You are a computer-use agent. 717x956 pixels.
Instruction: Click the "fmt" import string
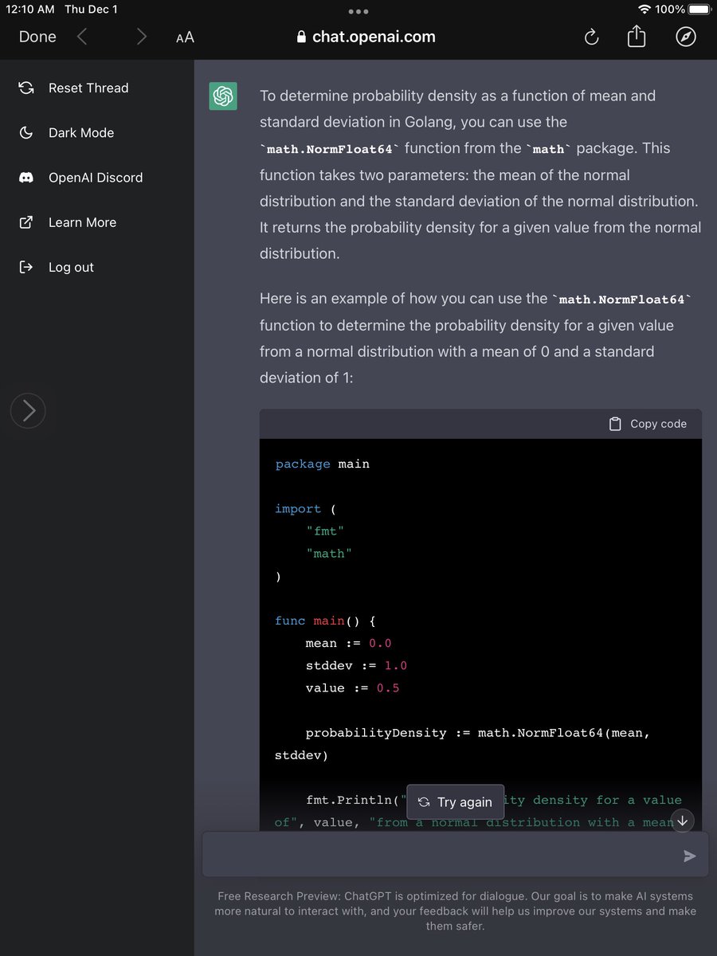coord(325,531)
